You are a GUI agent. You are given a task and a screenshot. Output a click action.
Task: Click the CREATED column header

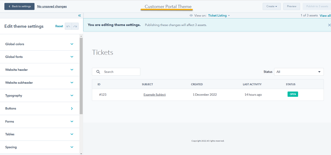pos(197,84)
